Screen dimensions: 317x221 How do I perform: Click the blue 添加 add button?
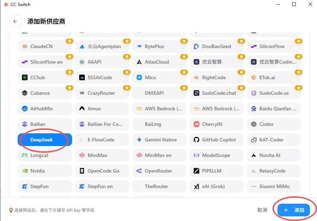294,210
